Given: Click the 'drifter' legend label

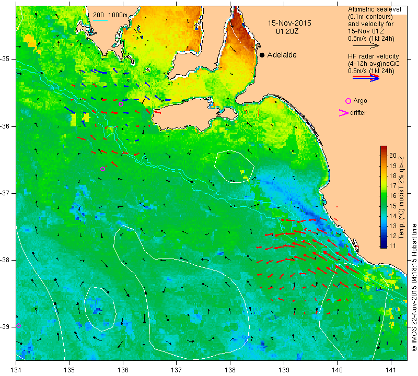Looking at the screenshot, I should coord(358,113).
